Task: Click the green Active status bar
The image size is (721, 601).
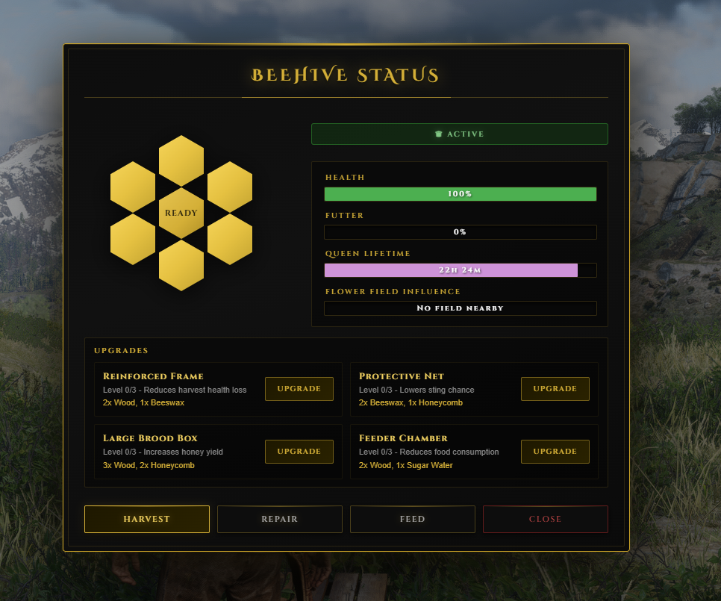Action: [459, 134]
